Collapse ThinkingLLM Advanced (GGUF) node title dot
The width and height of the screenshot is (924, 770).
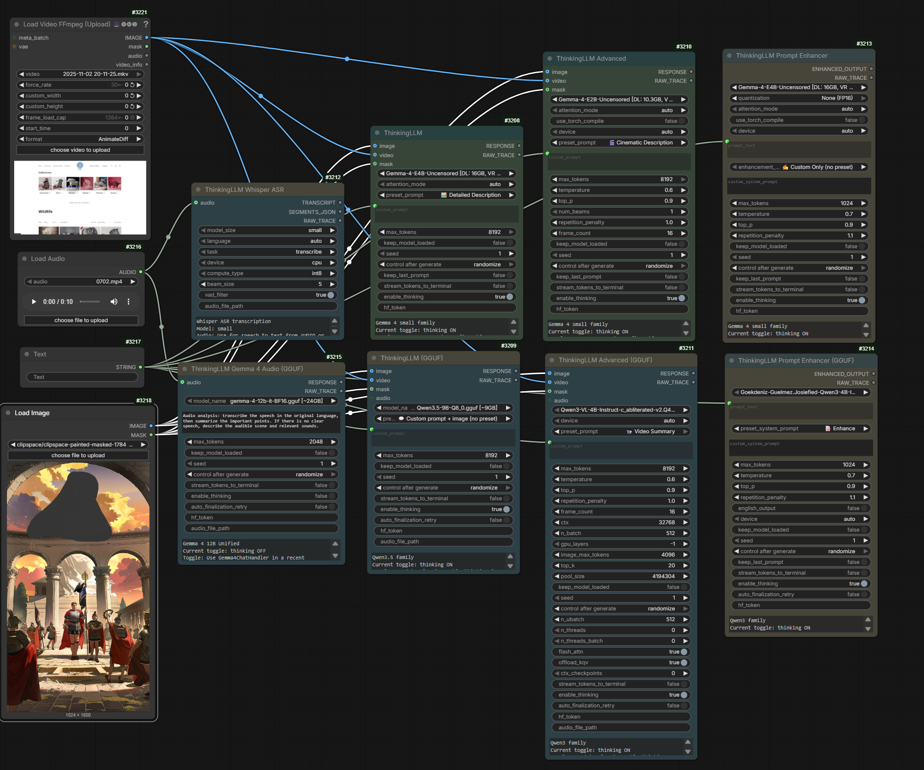point(552,360)
